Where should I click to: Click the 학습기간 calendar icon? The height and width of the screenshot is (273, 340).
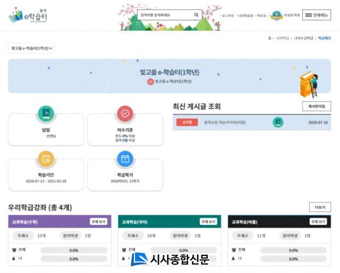(x=46, y=158)
